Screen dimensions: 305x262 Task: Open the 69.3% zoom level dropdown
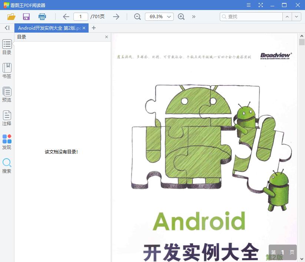coord(159,17)
